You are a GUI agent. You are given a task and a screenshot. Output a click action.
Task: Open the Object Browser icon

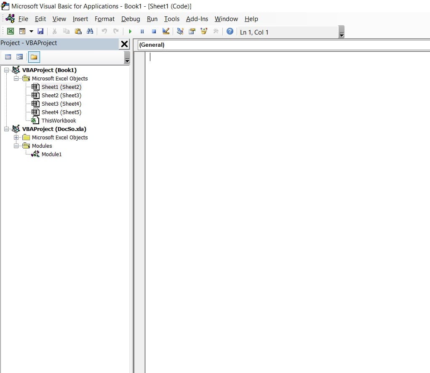point(203,31)
